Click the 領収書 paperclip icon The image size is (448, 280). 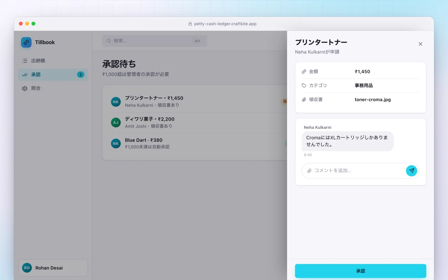[x=304, y=100]
